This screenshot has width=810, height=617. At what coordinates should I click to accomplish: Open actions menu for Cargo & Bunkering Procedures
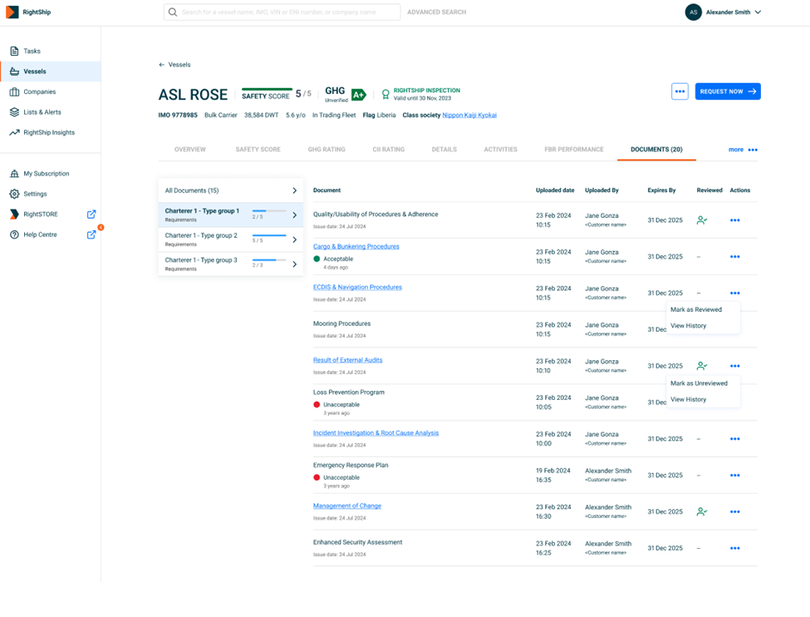(734, 256)
